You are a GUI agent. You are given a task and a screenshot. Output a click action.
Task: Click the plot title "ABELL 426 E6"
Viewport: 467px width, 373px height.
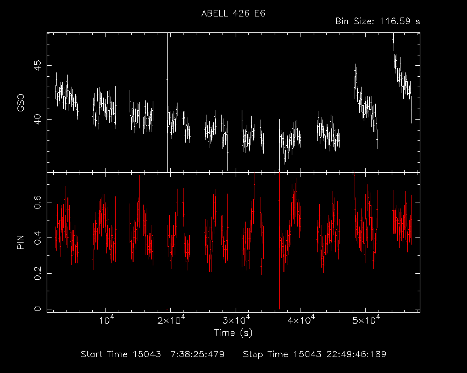(233, 13)
